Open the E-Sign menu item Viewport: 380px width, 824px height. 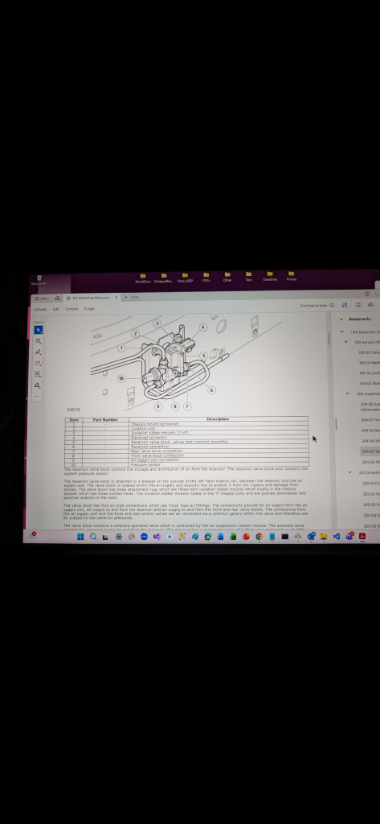90,309
